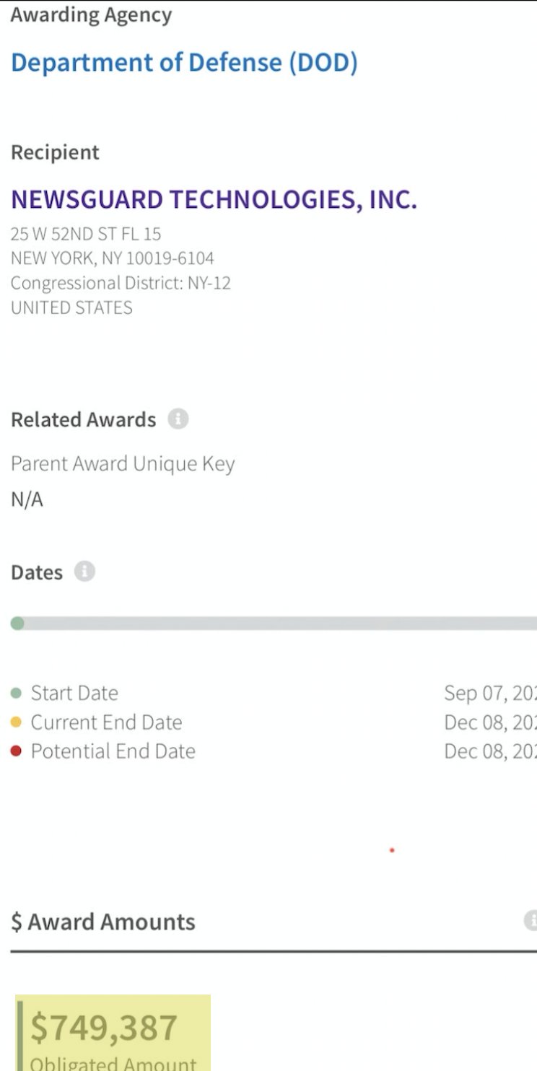The width and height of the screenshot is (537, 1071).
Task: Click the Parent Award Unique Key label
Action: click(123, 463)
